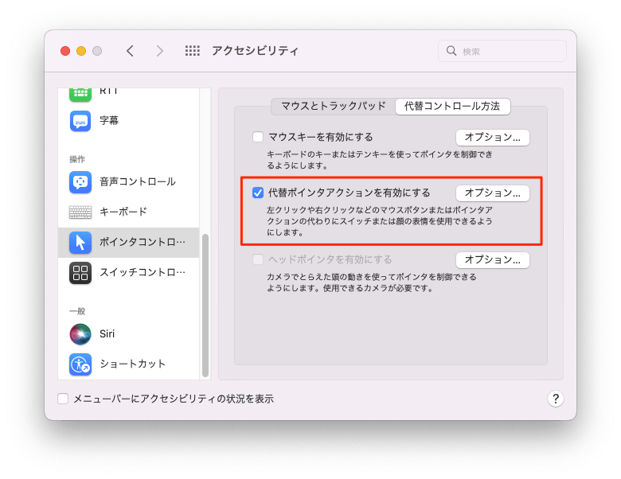Select キーボード label in sidebar

tap(123, 212)
